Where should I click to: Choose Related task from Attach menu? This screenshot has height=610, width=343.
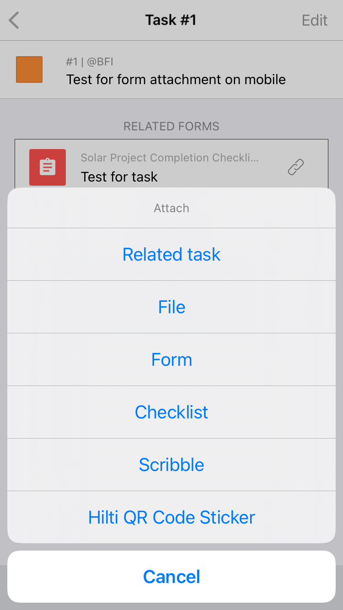pyautogui.click(x=171, y=254)
